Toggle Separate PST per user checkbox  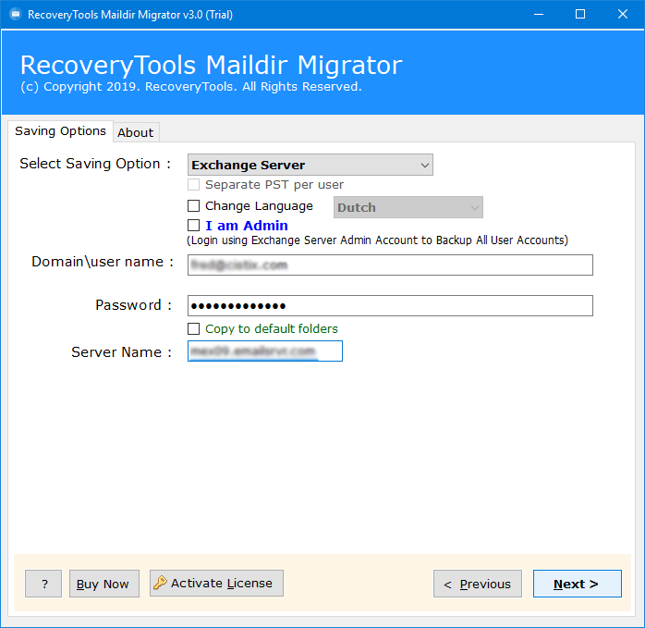click(x=194, y=184)
